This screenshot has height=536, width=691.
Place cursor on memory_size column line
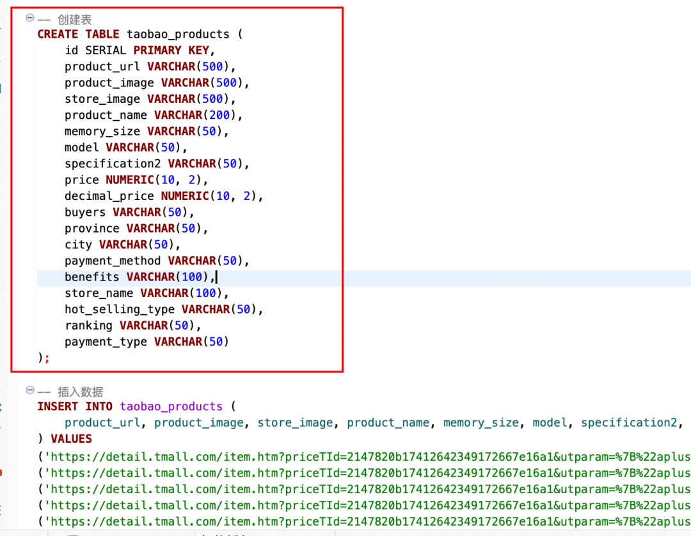(x=147, y=131)
